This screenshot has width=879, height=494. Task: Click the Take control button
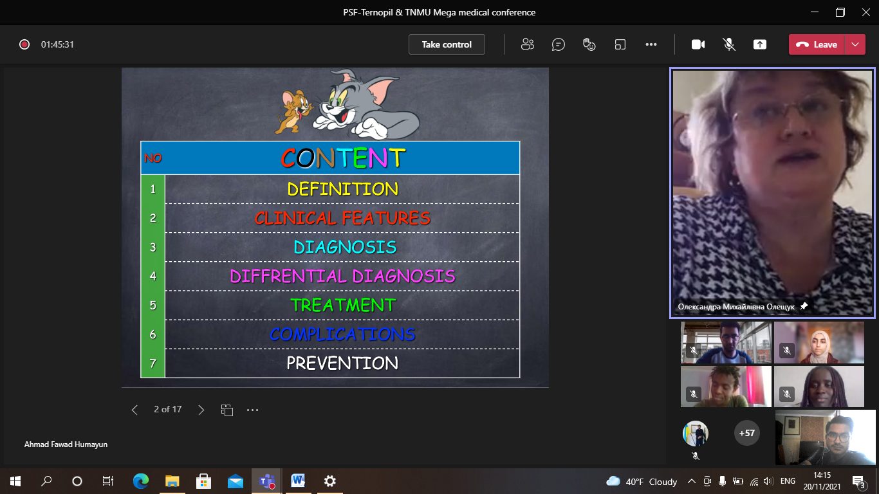click(x=447, y=44)
